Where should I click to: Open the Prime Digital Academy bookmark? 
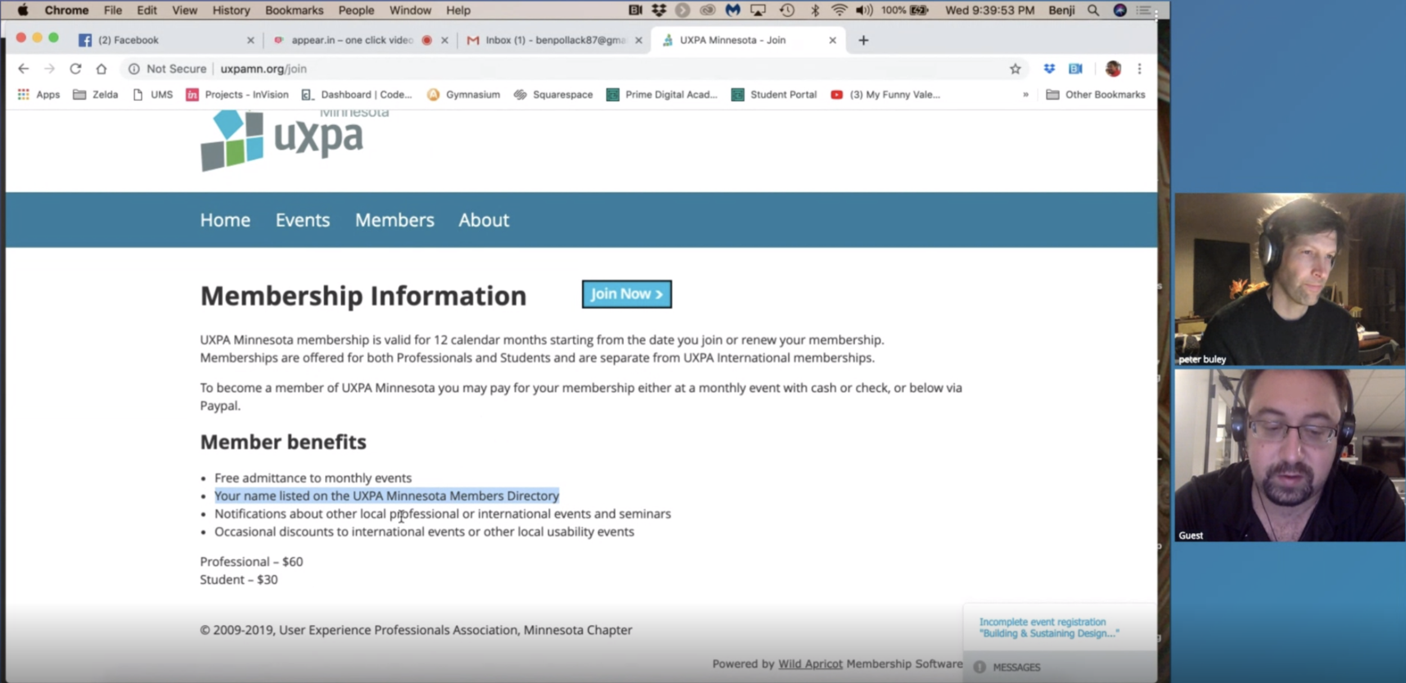point(662,95)
